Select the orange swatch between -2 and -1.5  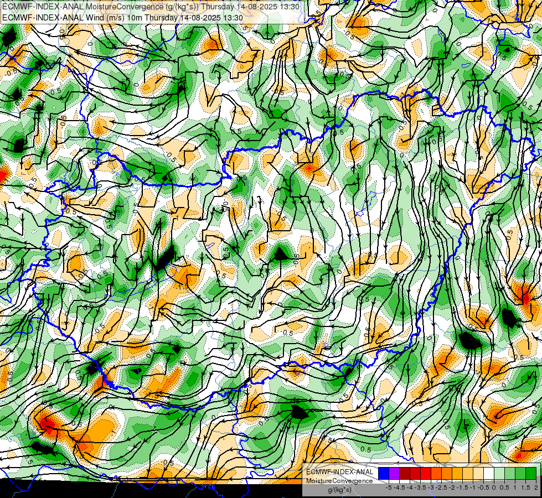coord(457,473)
